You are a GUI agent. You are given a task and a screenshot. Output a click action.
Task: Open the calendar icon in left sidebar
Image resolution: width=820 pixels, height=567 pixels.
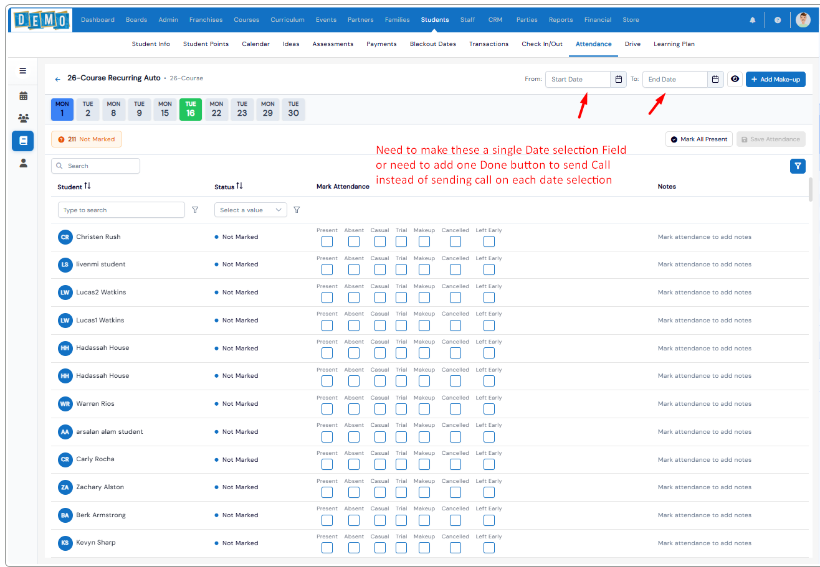(23, 96)
